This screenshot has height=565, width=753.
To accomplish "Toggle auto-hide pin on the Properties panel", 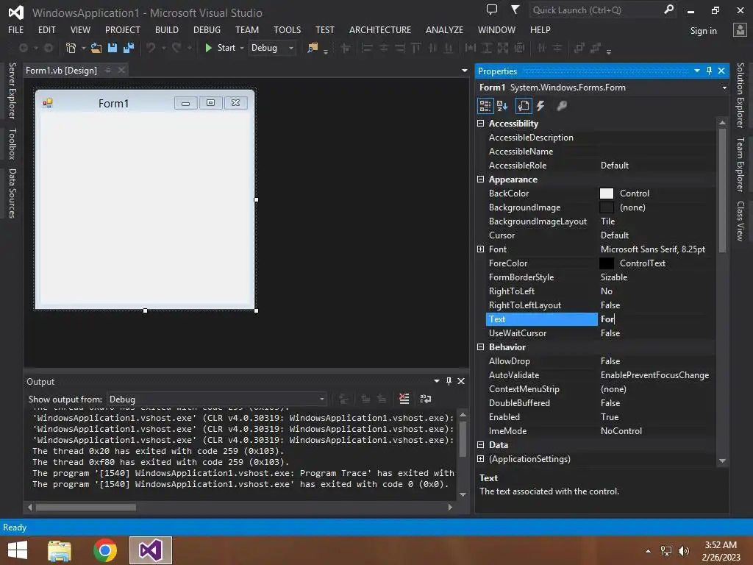I will click(x=710, y=71).
